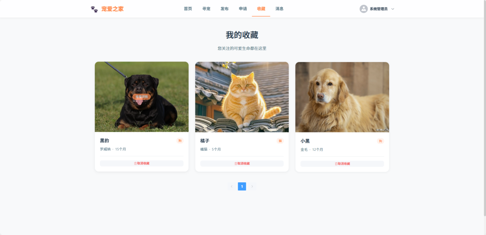Open the 首页 nav tab
This screenshot has width=486, height=235.
pos(188,9)
